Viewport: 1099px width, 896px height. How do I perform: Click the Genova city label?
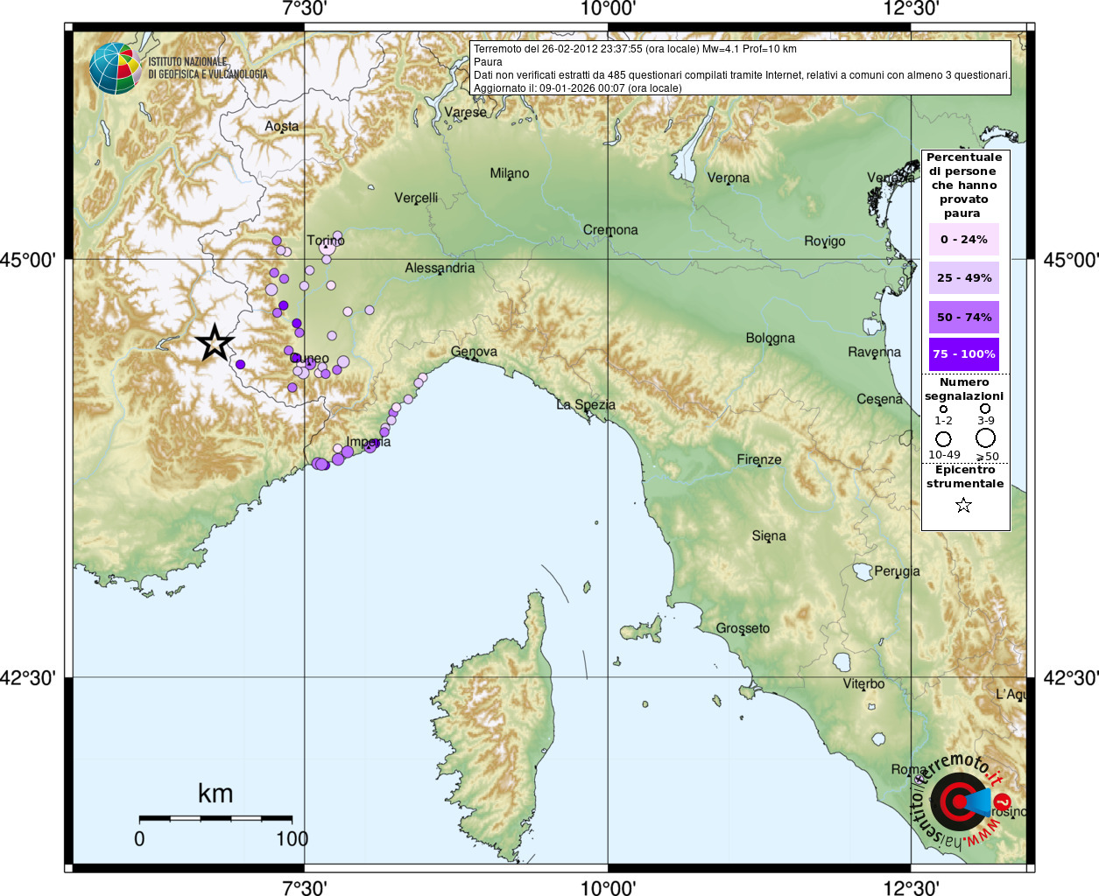pyautogui.click(x=474, y=352)
